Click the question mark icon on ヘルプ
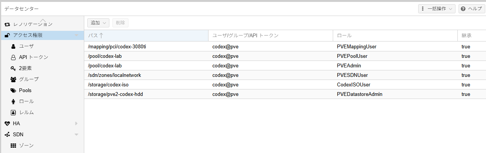 click(463, 9)
